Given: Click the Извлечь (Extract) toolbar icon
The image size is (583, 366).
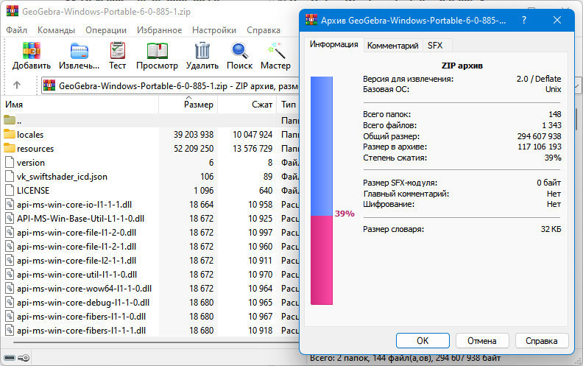Looking at the screenshot, I should (79, 51).
